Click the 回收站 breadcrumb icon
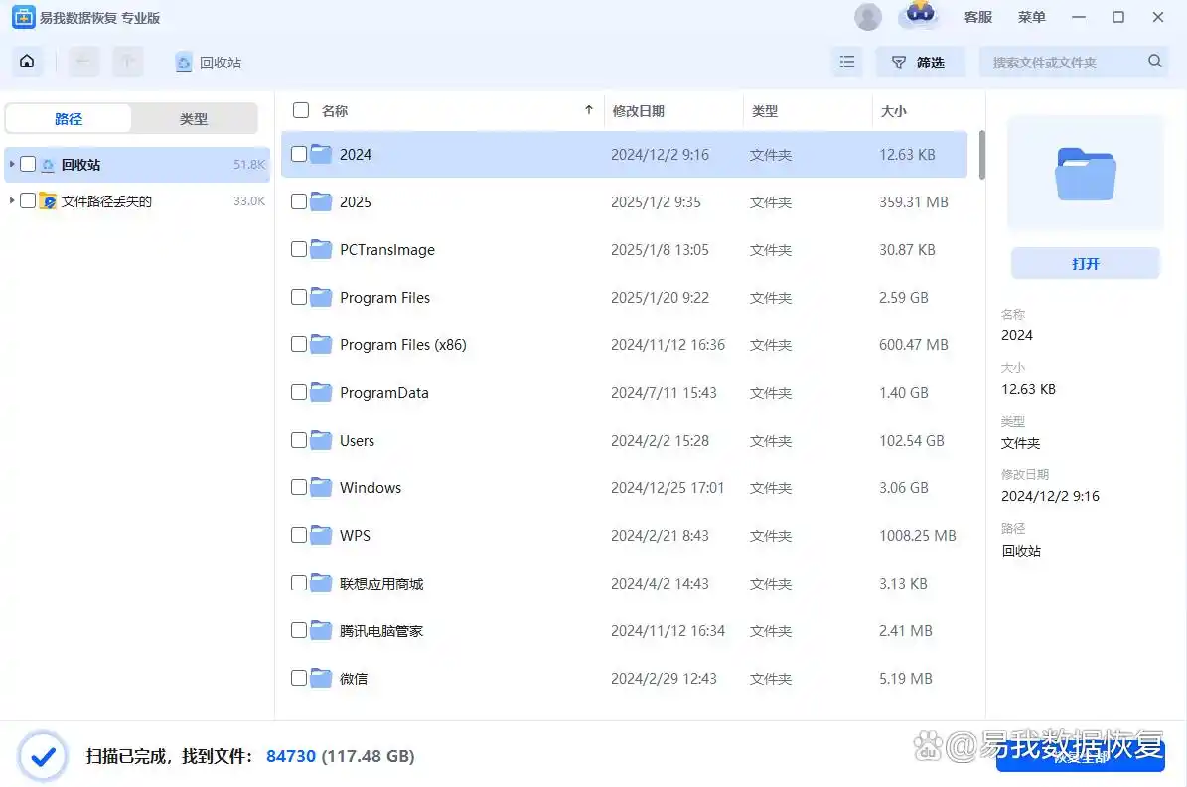1187x787 pixels. click(183, 61)
